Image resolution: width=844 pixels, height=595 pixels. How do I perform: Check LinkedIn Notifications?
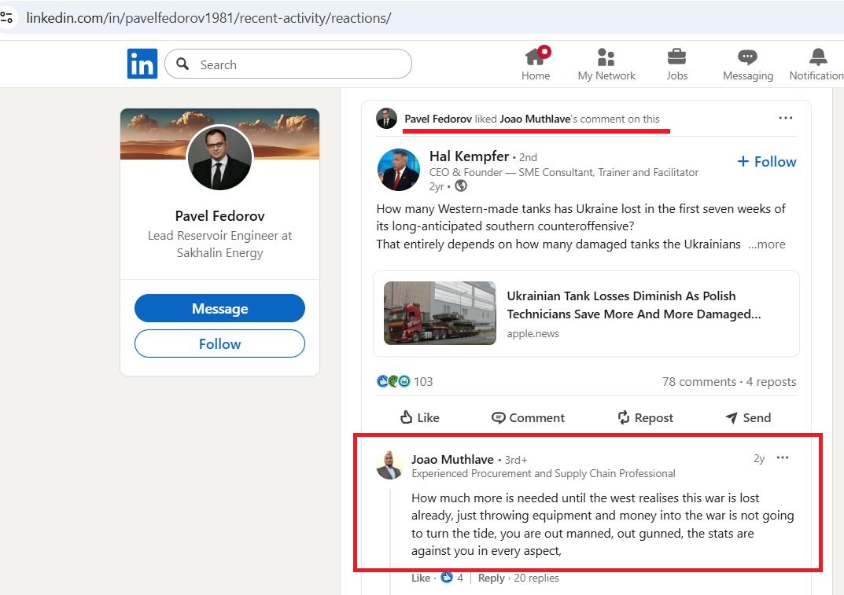coord(816,63)
